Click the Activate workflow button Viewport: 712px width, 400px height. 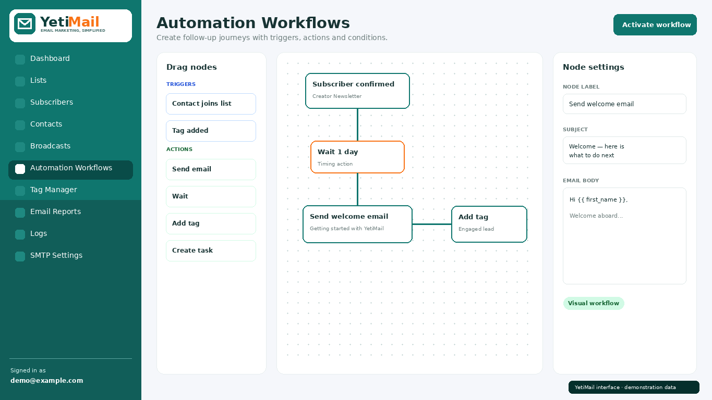655,25
